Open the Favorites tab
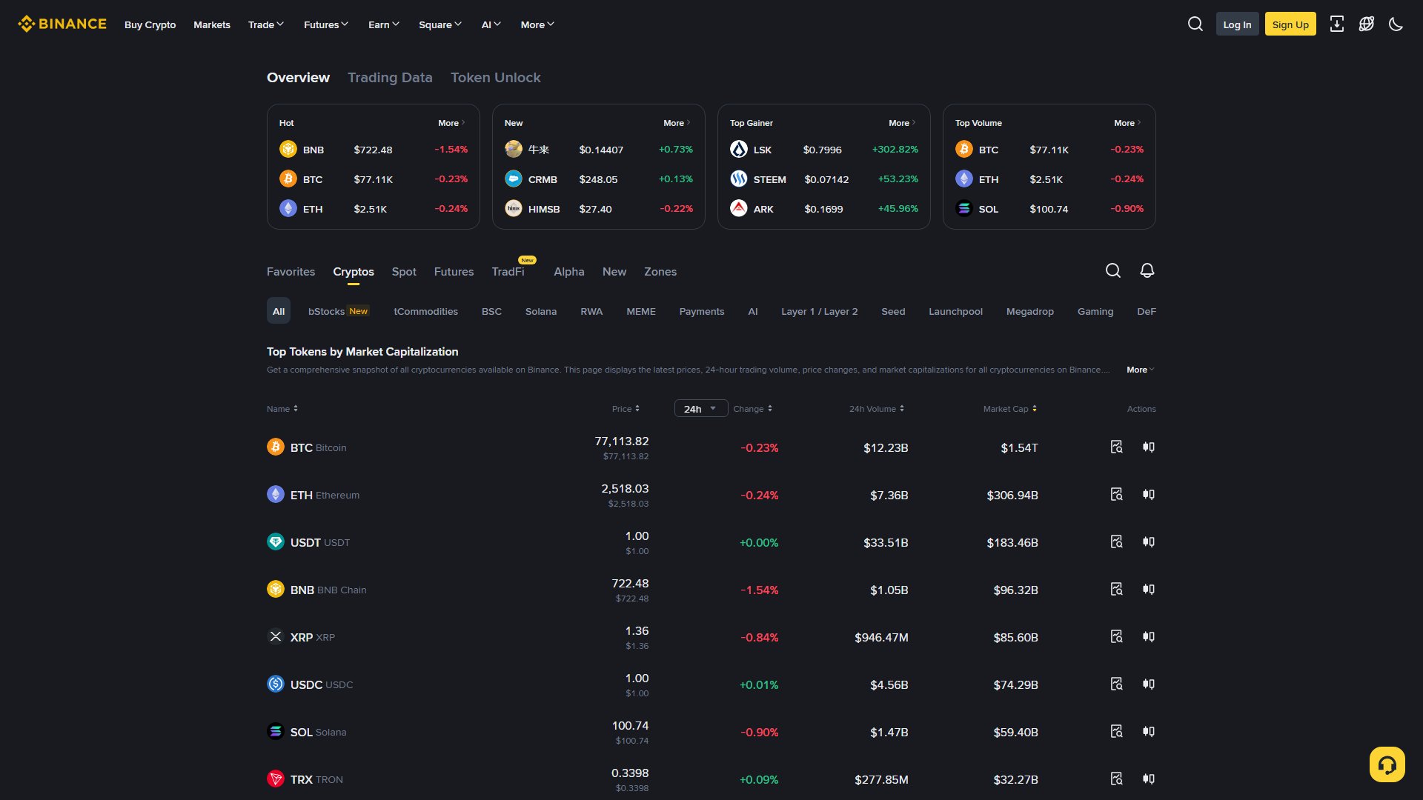This screenshot has width=1423, height=800. point(291,272)
